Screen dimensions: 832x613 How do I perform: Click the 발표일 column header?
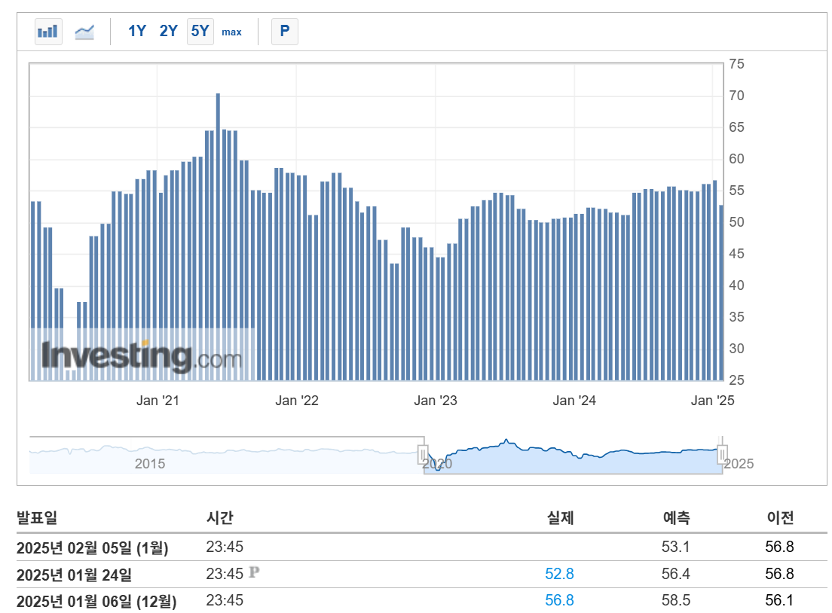coord(37,517)
